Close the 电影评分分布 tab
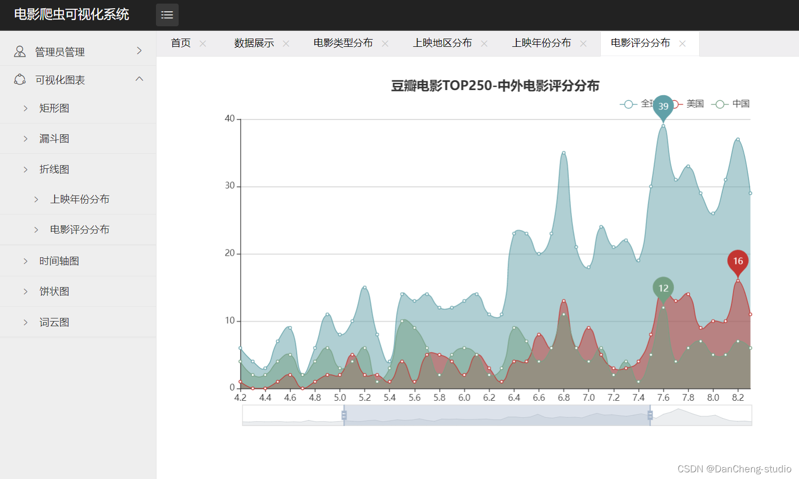This screenshot has height=479, width=799. point(683,44)
